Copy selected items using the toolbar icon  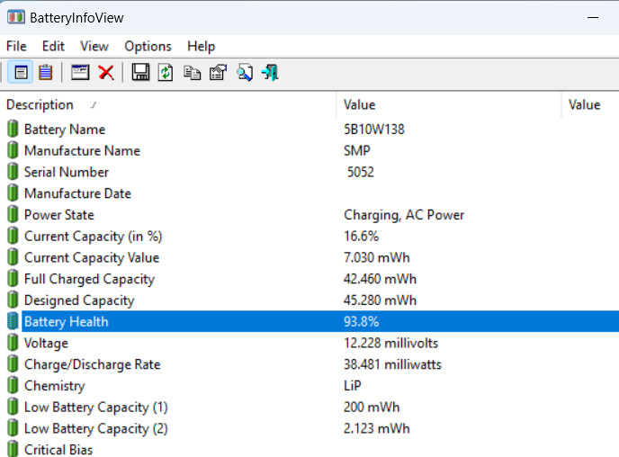(192, 73)
